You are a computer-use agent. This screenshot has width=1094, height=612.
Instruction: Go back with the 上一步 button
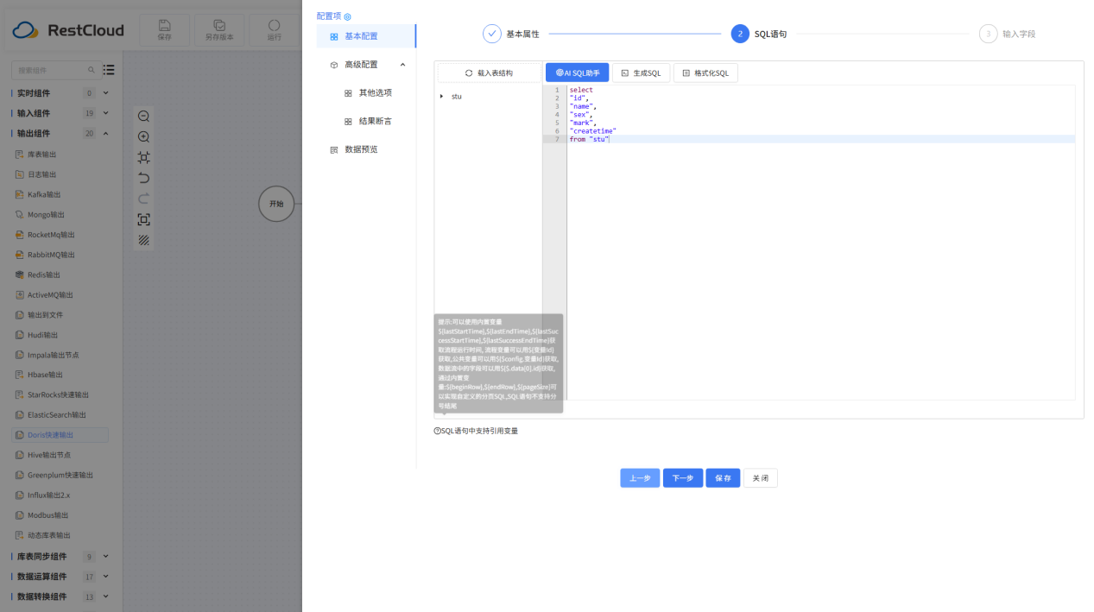coord(640,478)
